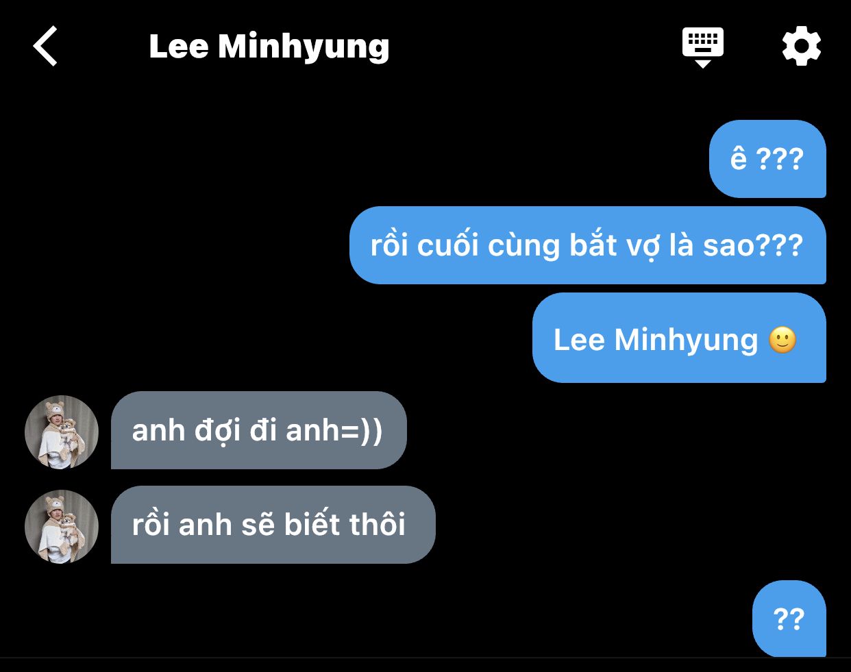The height and width of the screenshot is (672, 851).
Task: Tap the word 'đợi' in the first grey message
Action: [217, 431]
